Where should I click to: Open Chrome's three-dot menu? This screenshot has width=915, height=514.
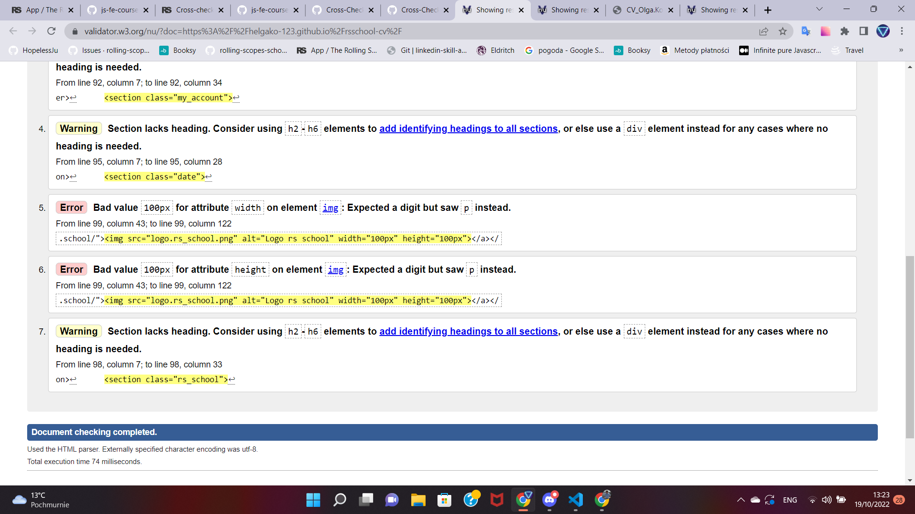902,31
